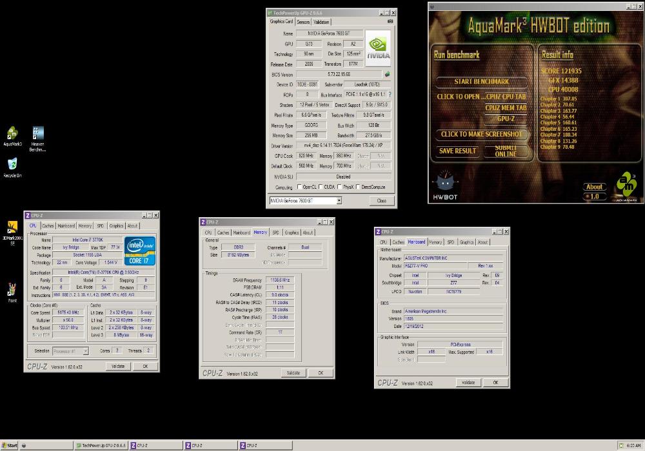
Task: Click the Mainboard Manufacturer field
Action: click(x=453, y=258)
